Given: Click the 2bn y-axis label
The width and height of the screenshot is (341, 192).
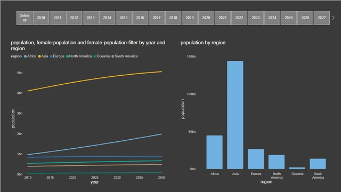Looking at the screenshot, I should pos(20,134).
